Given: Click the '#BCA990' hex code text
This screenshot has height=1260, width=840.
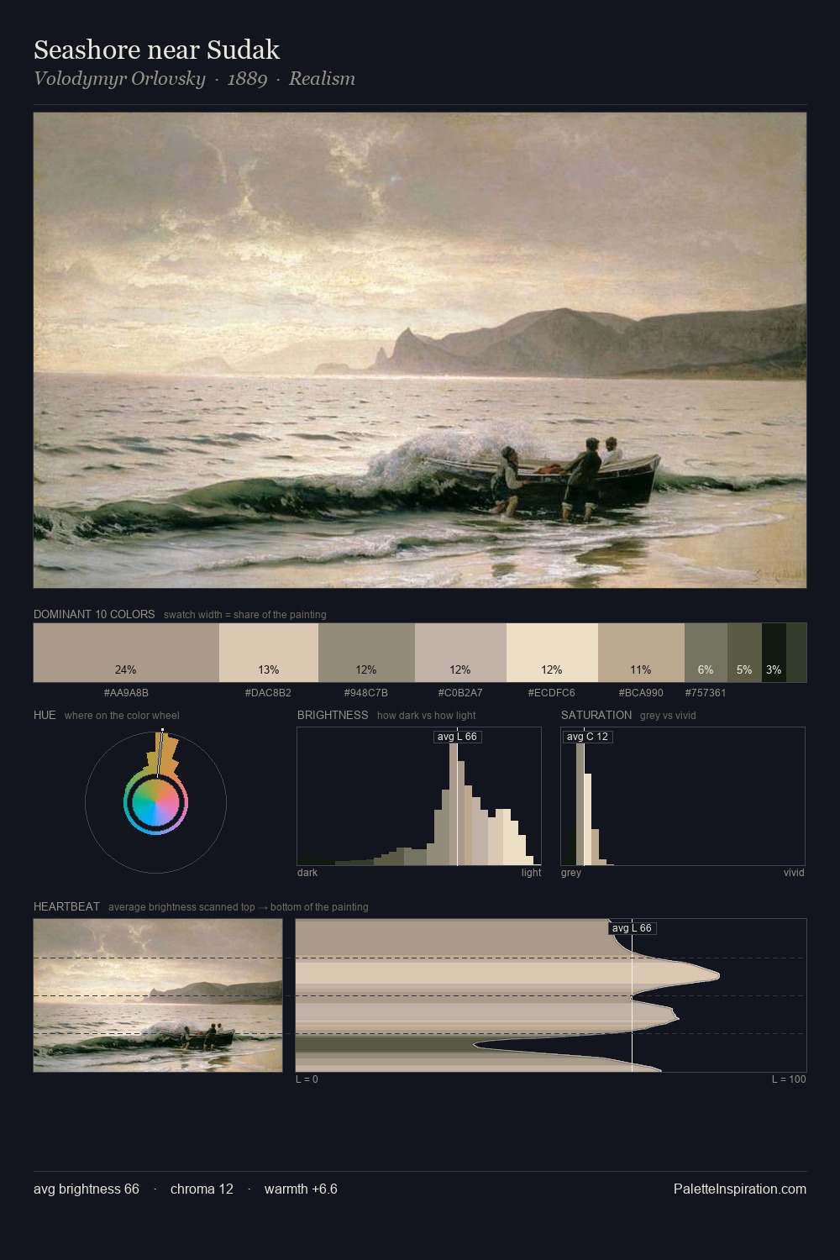Looking at the screenshot, I should (x=641, y=693).
